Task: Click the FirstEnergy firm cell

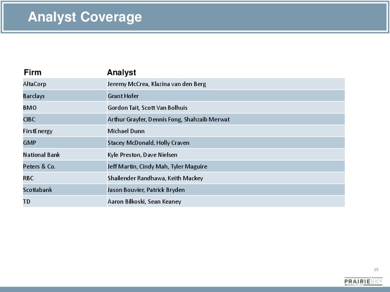Action: (x=65, y=131)
